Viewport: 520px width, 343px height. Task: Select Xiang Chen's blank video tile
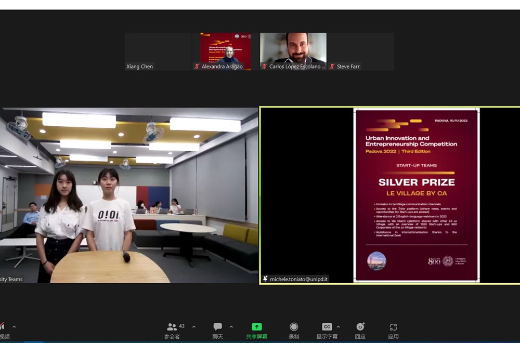(158, 51)
